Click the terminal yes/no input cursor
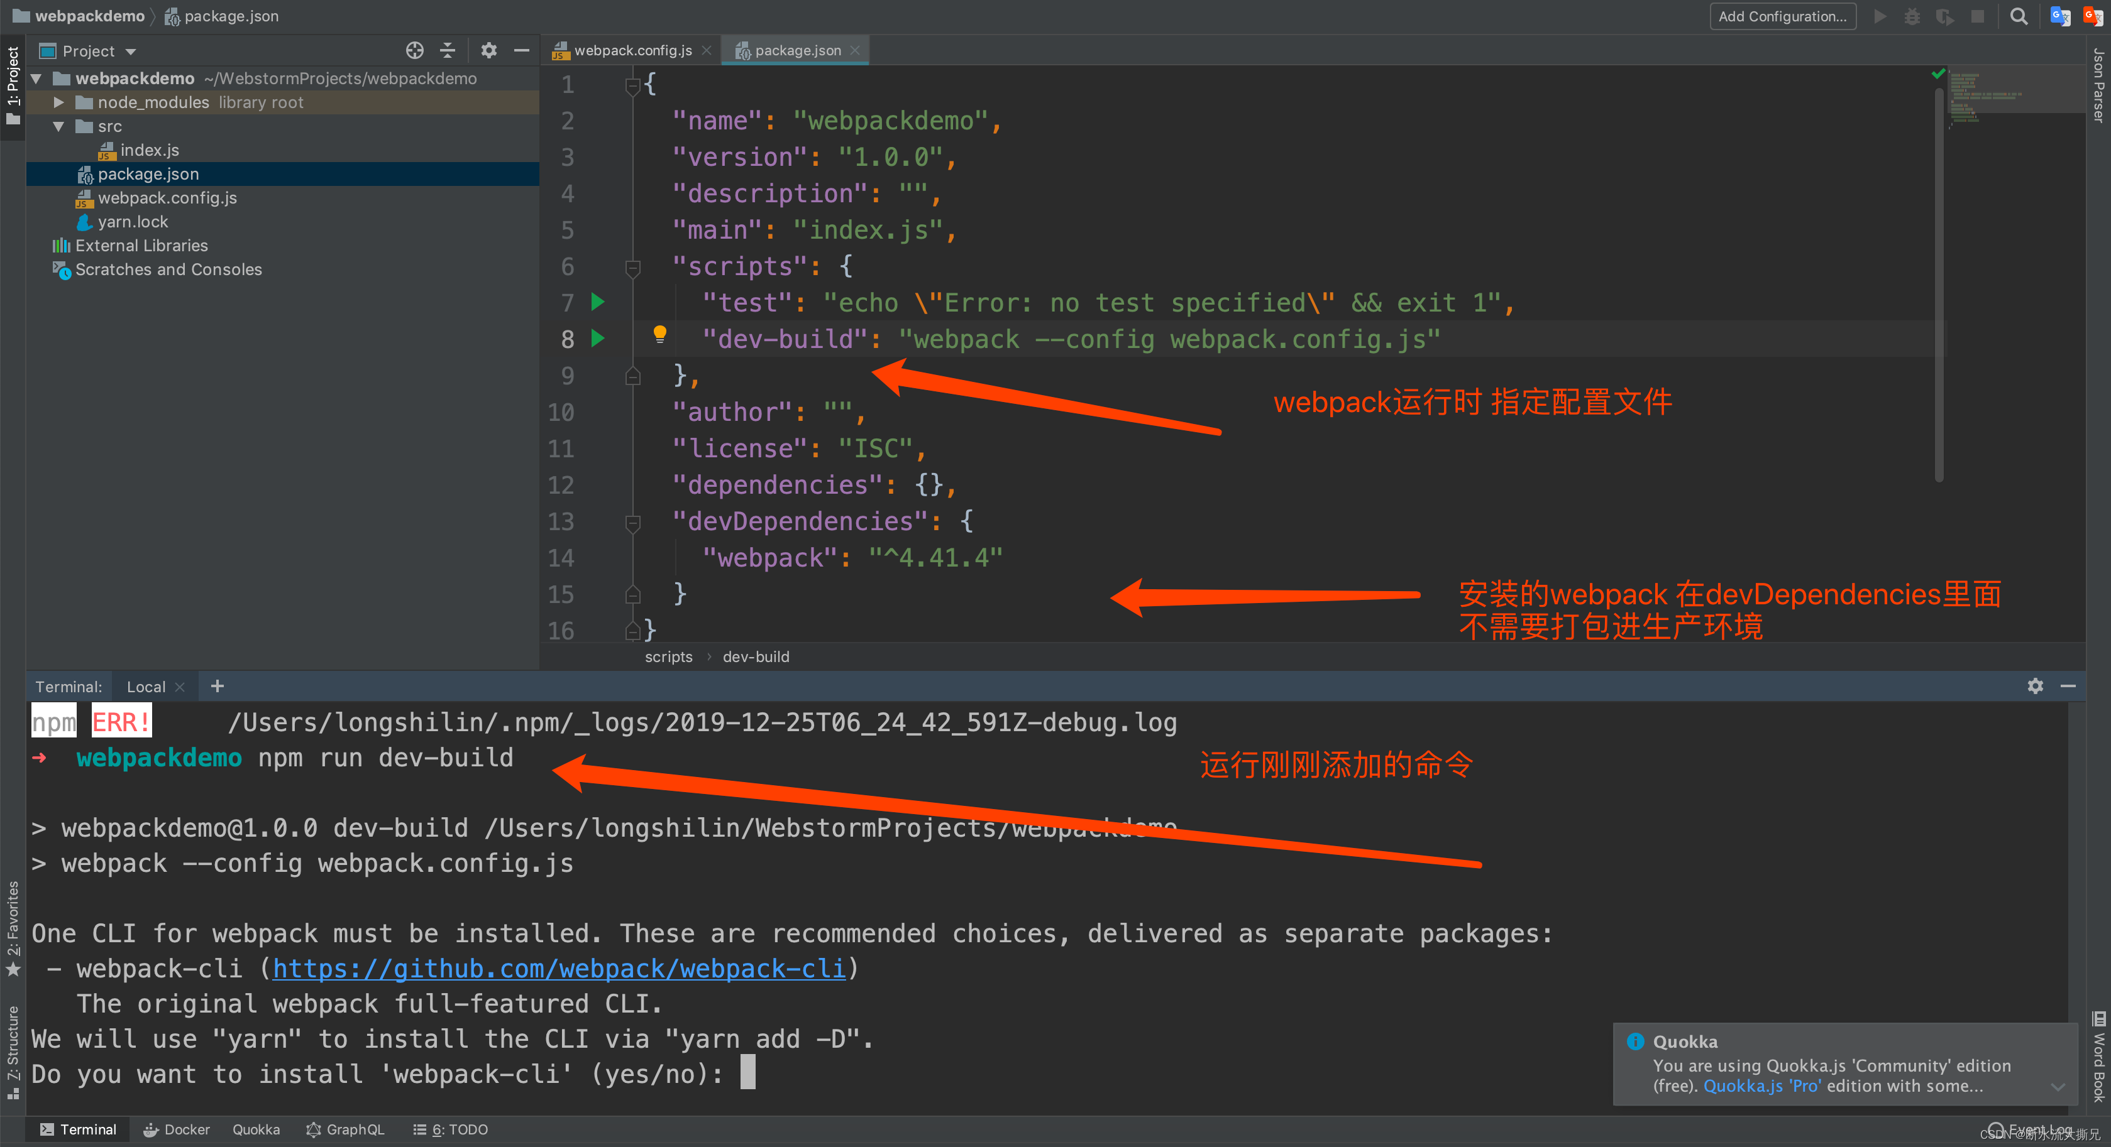This screenshot has height=1147, width=2111. tap(747, 1072)
